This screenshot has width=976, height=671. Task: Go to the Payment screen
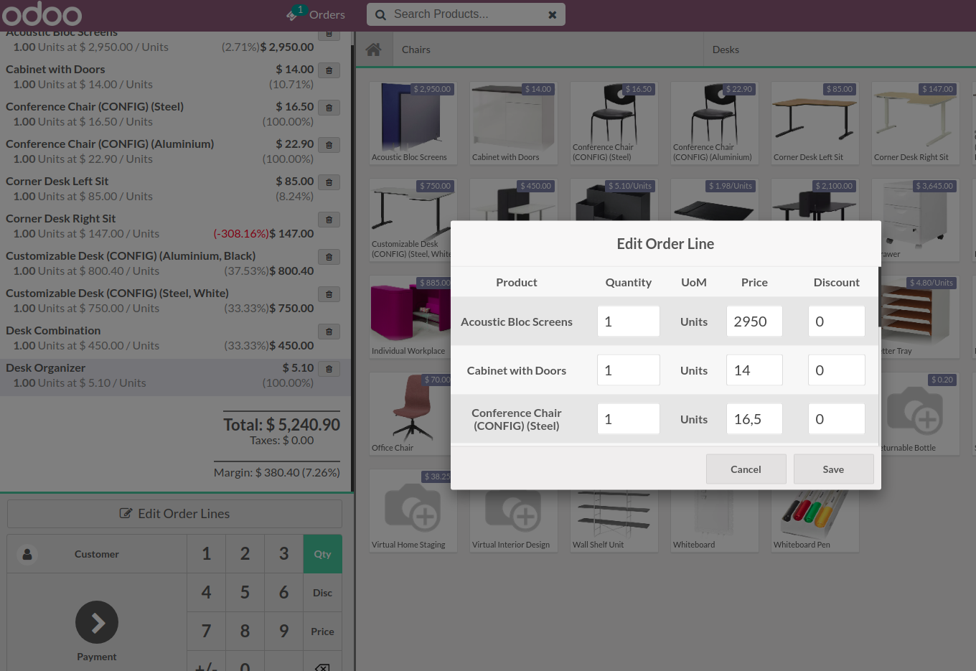tap(97, 622)
